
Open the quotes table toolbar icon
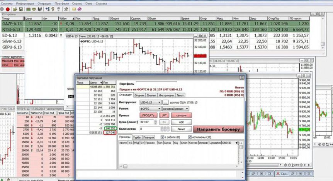tap(28, 9)
